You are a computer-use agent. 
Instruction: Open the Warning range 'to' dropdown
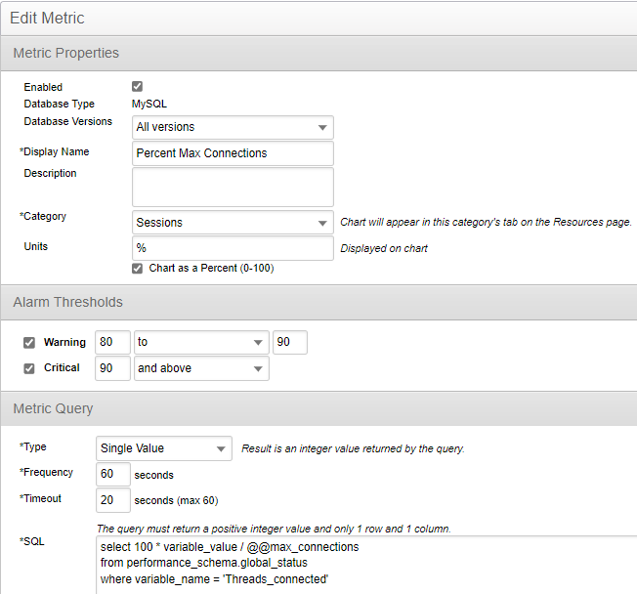(x=200, y=343)
